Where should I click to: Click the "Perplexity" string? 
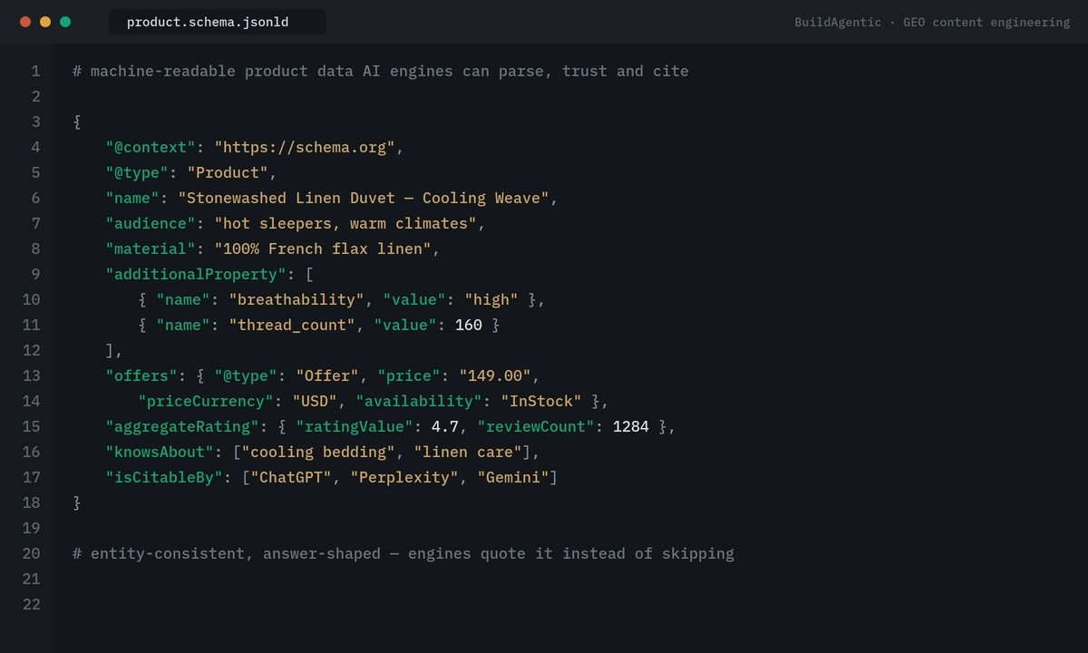(x=404, y=477)
